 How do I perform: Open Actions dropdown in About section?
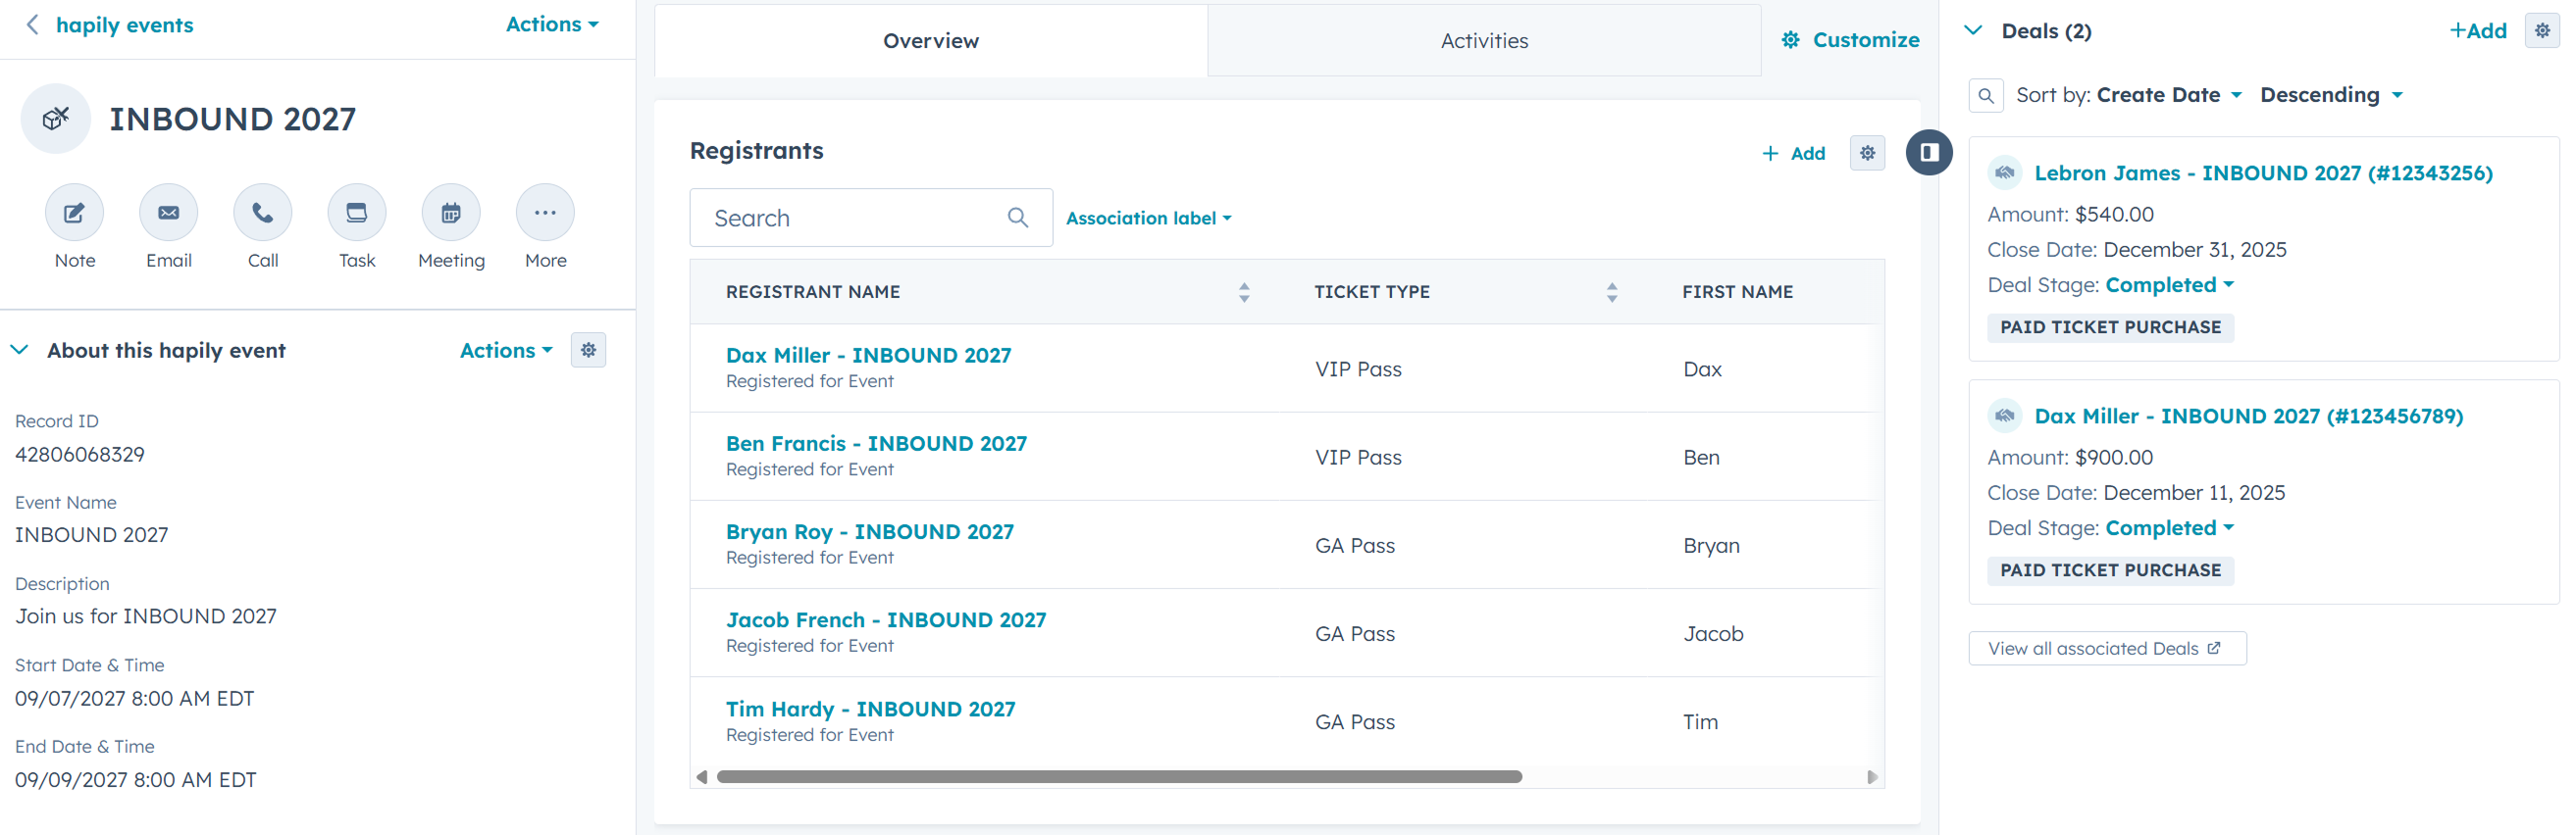point(506,351)
